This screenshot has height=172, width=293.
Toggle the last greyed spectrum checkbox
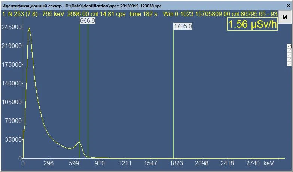pos(289,64)
